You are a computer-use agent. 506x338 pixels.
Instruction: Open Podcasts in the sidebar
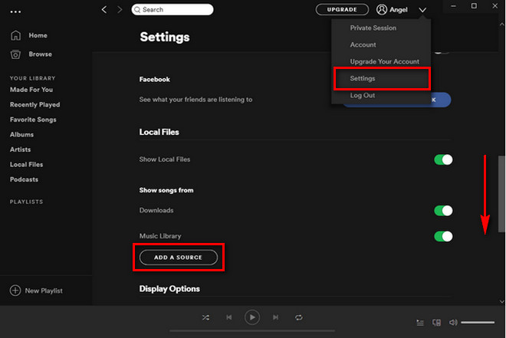pyautogui.click(x=24, y=179)
